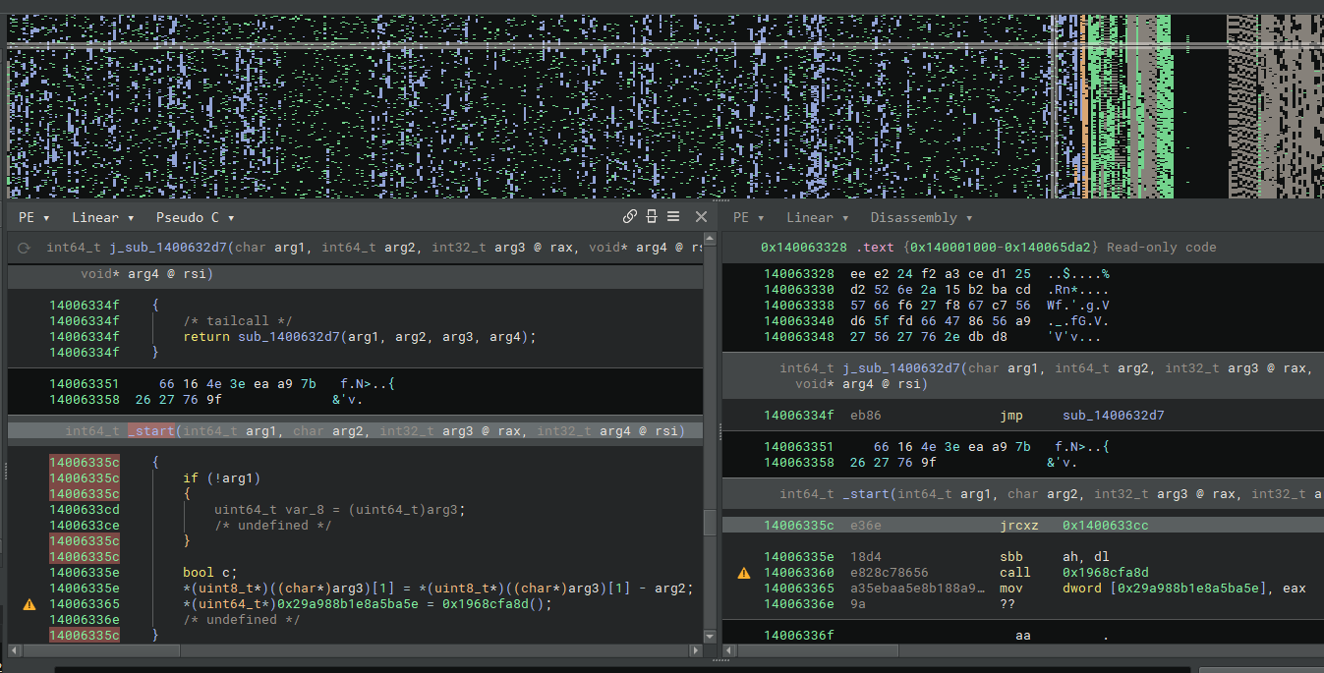Select _start function name in Pseudo C header

(151, 431)
